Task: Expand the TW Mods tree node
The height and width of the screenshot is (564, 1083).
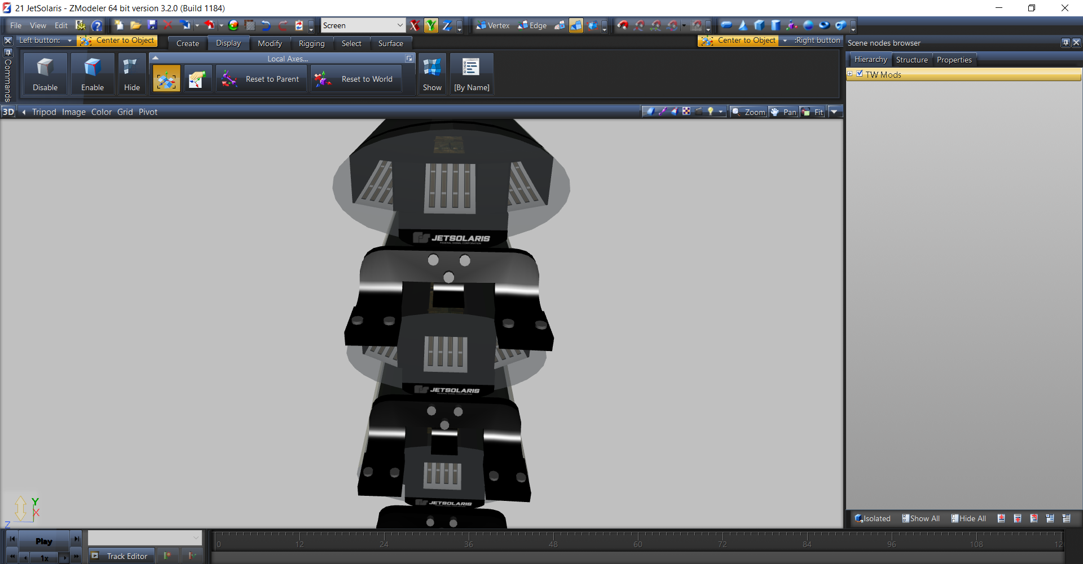Action: click(850, 74)
